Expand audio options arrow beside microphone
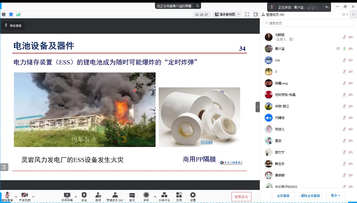This screenshot has width=357, height=203. click(16, 197)
